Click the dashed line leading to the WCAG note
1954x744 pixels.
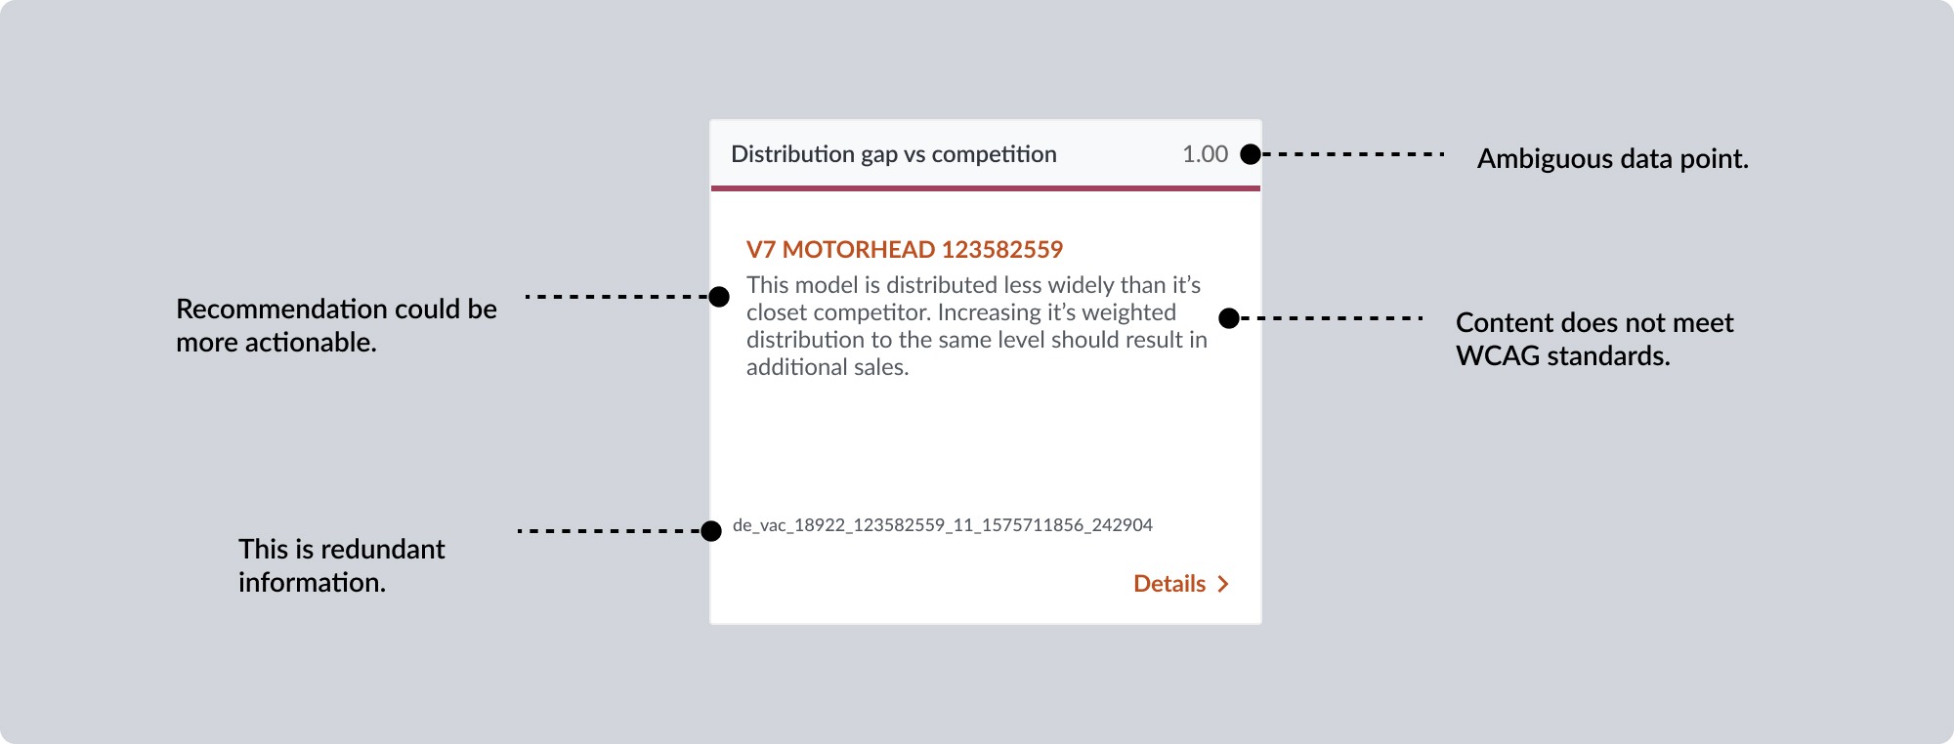pos(1331,318)
